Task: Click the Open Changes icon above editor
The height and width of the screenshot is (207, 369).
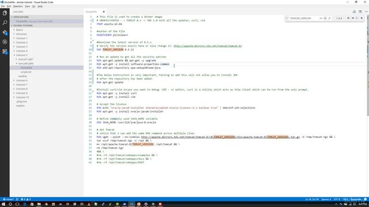Action: tap(354, 11)
